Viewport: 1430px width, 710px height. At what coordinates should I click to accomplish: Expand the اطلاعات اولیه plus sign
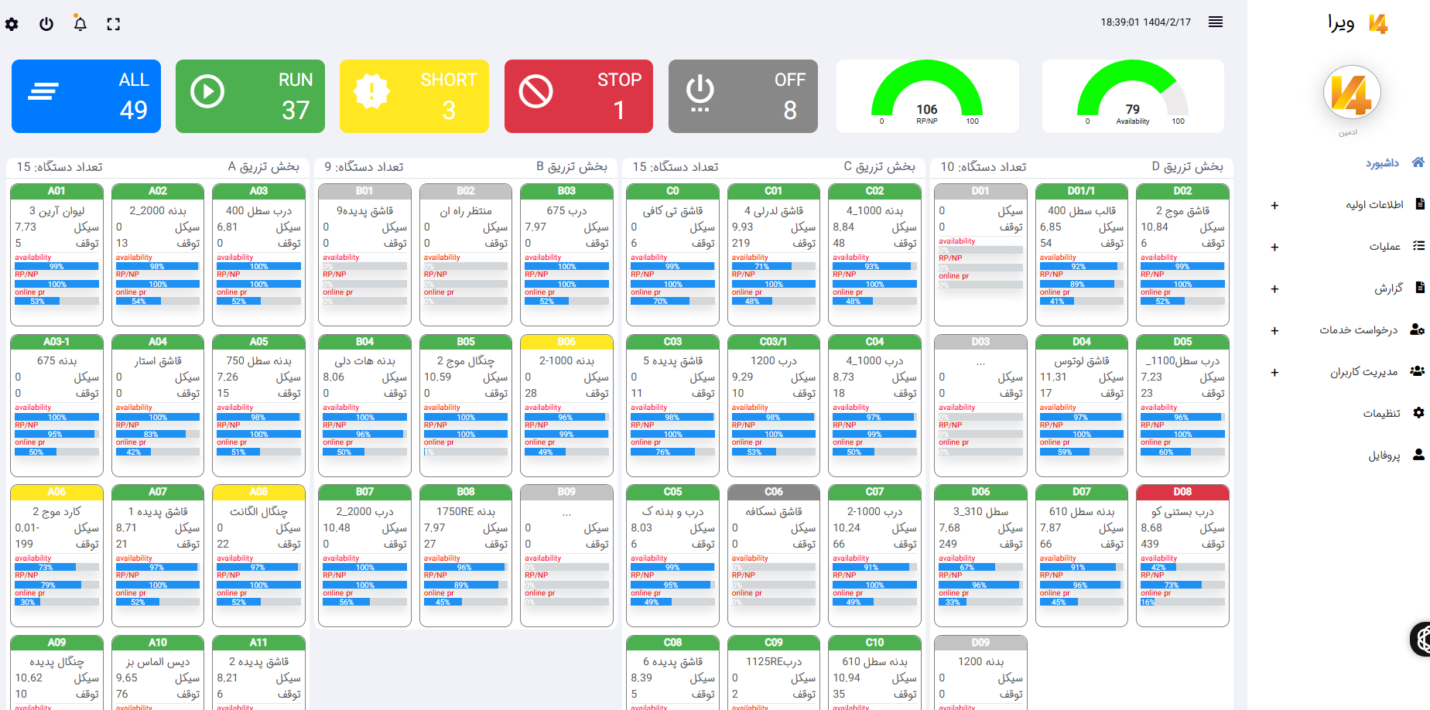[1274, 206]
